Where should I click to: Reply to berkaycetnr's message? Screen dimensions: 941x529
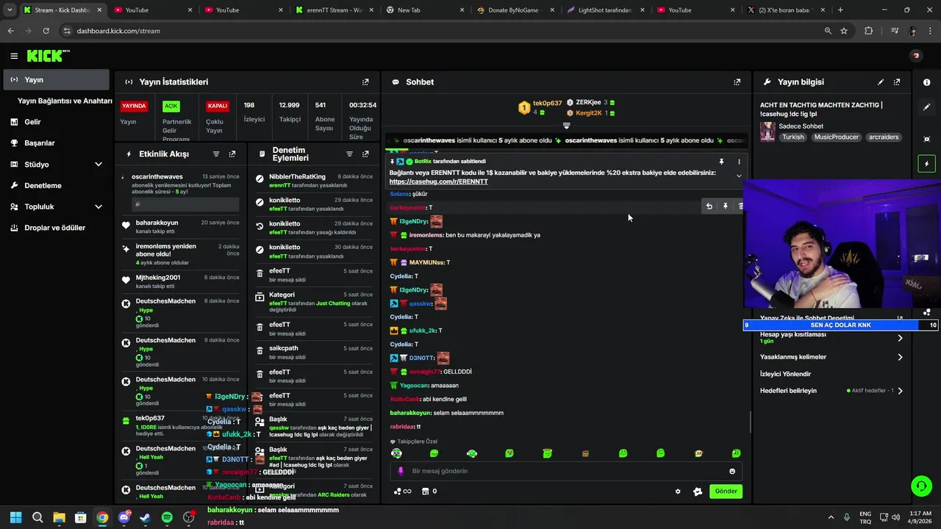709,206
